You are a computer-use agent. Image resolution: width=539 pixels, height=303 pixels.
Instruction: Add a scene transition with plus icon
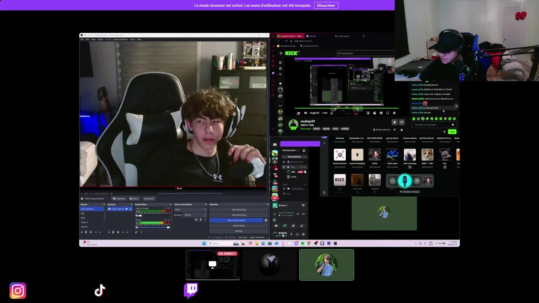[196, 220]
